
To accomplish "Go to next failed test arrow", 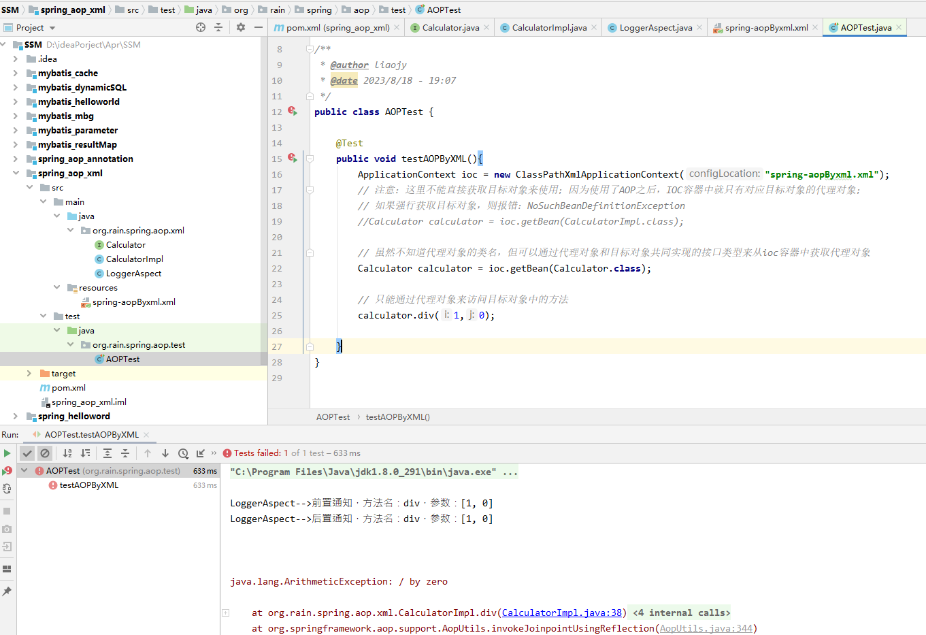I will (x=165, y=453).
